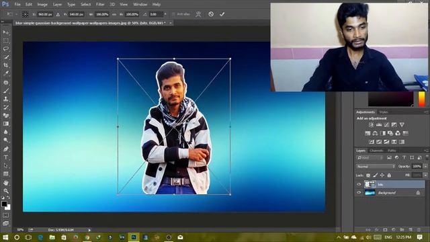The height and width of the screenshot is (242, 430).
Task: Select the History Brush tool
Action: coord(6,108)
